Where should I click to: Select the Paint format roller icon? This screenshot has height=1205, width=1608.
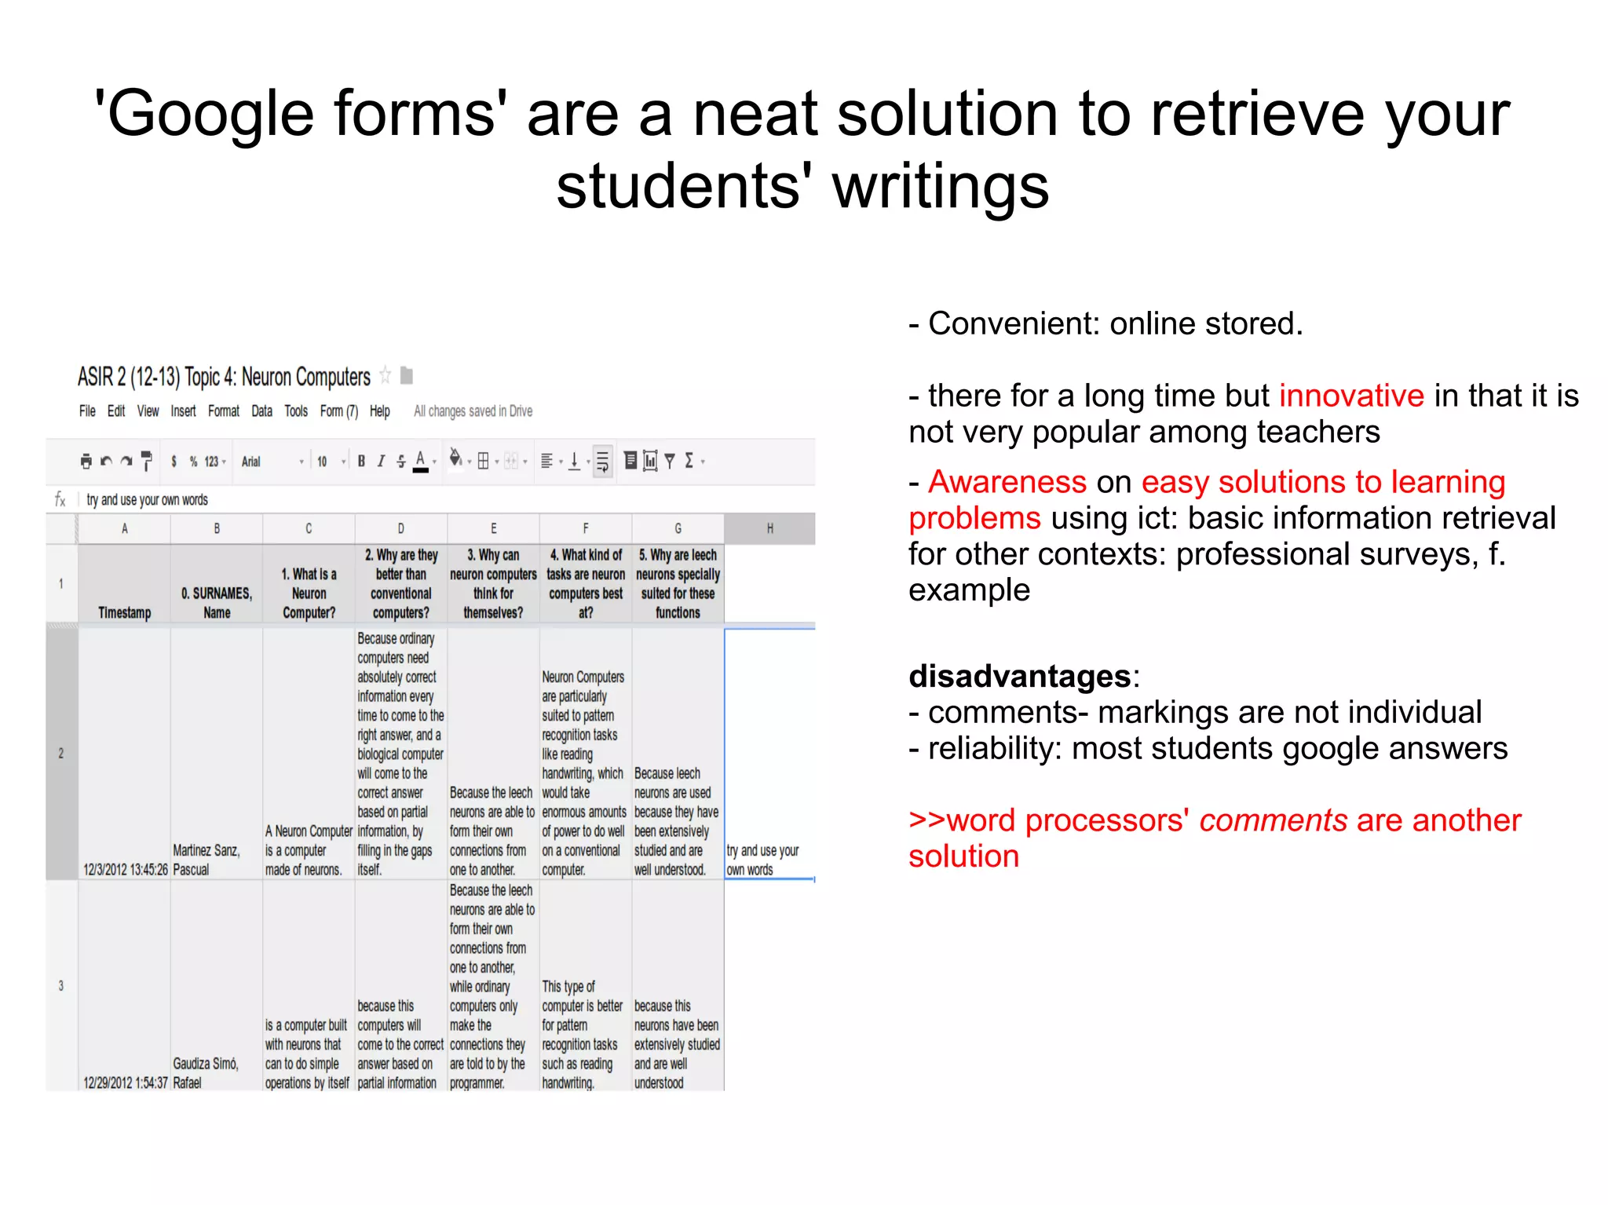click(146, 461)
